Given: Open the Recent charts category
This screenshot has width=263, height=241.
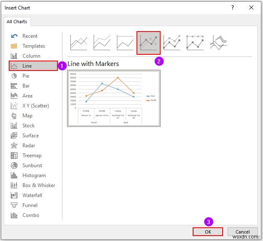Looking at the screenshot, I should click(14, 36).
